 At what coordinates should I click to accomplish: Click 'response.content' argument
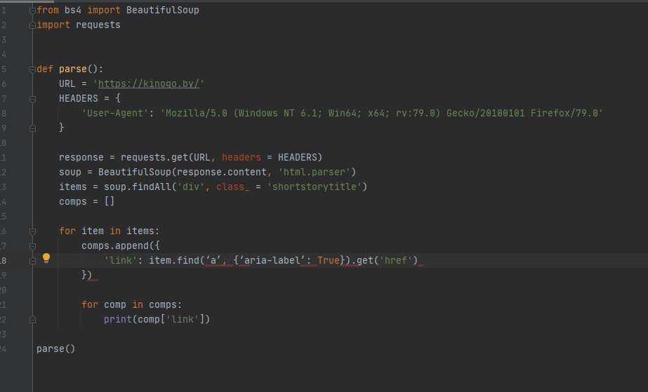click(222, 172)
